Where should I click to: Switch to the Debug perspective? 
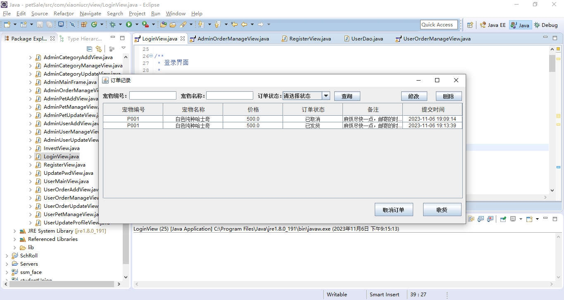546,25
